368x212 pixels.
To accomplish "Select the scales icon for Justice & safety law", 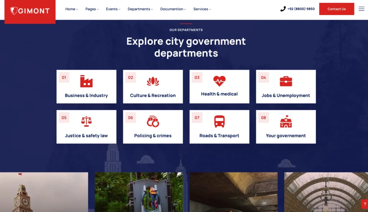I will pyautogui.click(x=86, y=122).
